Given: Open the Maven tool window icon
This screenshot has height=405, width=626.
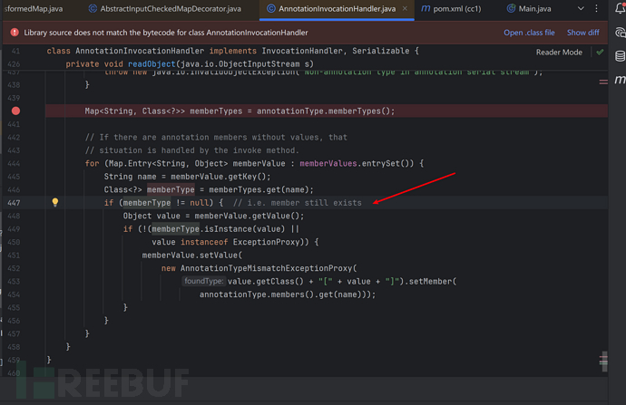Looking at the screenshot, I should pos(620,80).
